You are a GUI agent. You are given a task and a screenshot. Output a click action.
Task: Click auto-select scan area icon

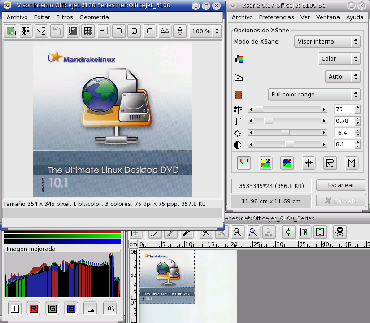point(288,232)
